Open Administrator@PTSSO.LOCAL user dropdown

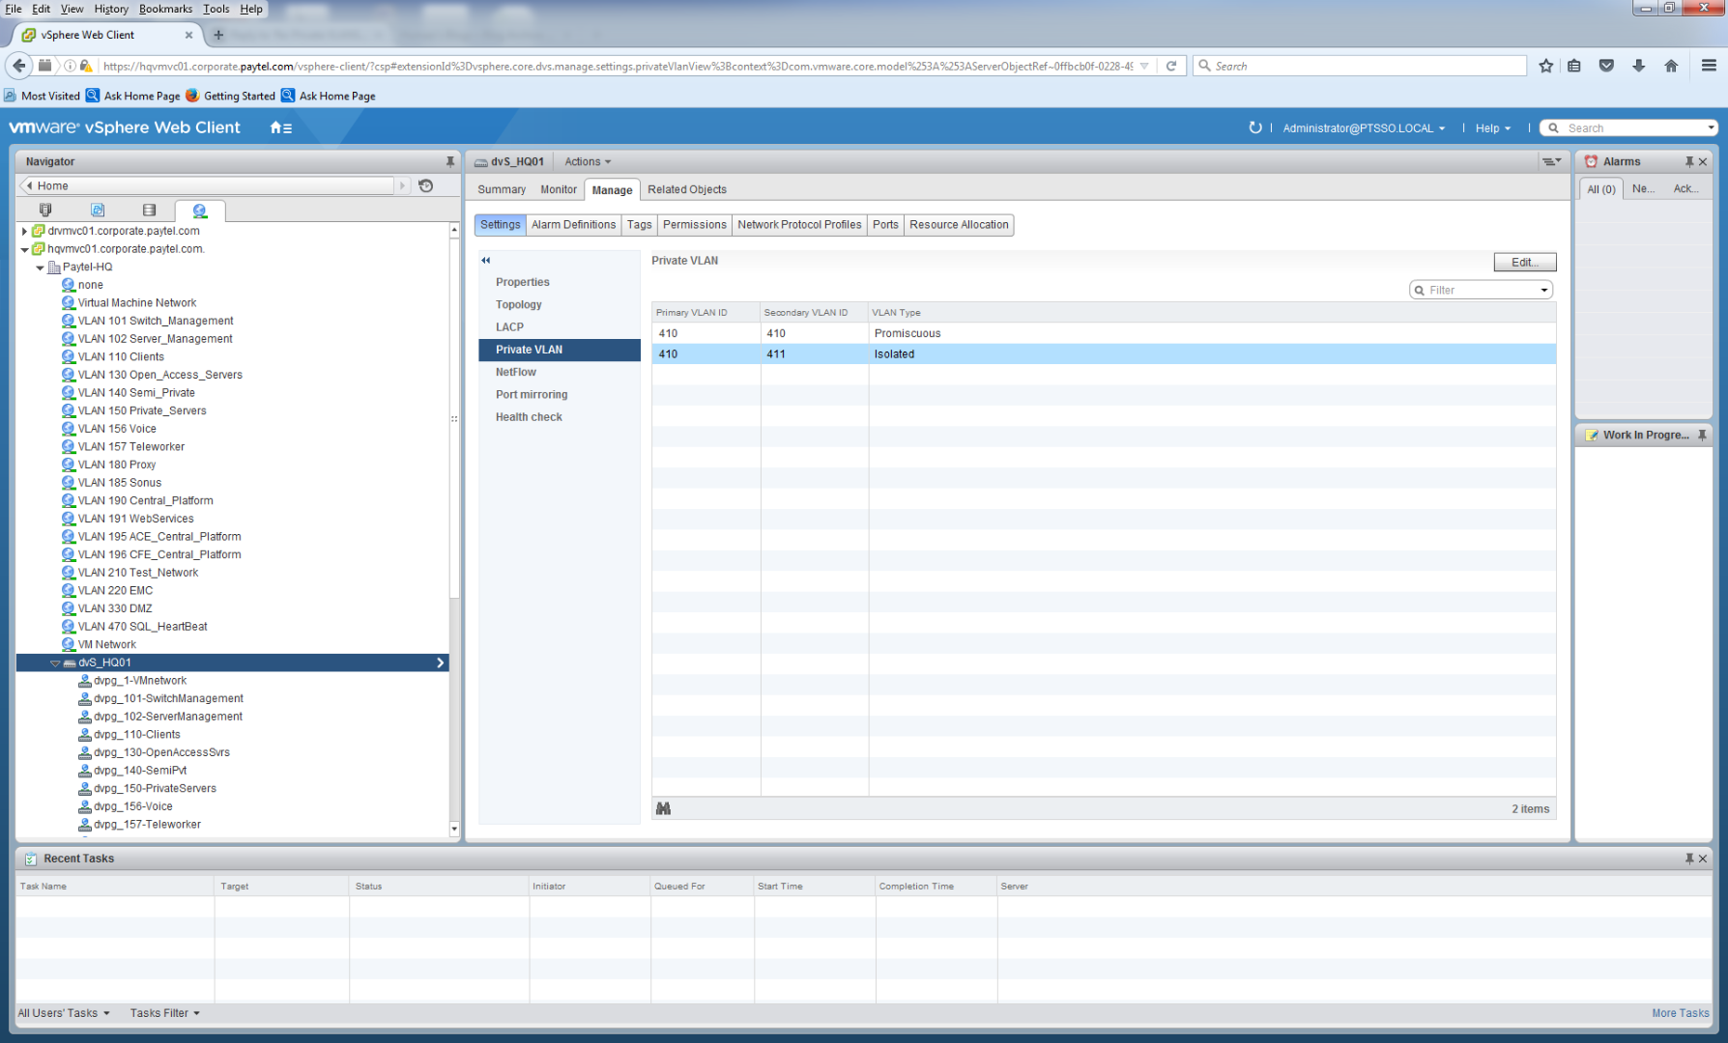point(1364,127)
